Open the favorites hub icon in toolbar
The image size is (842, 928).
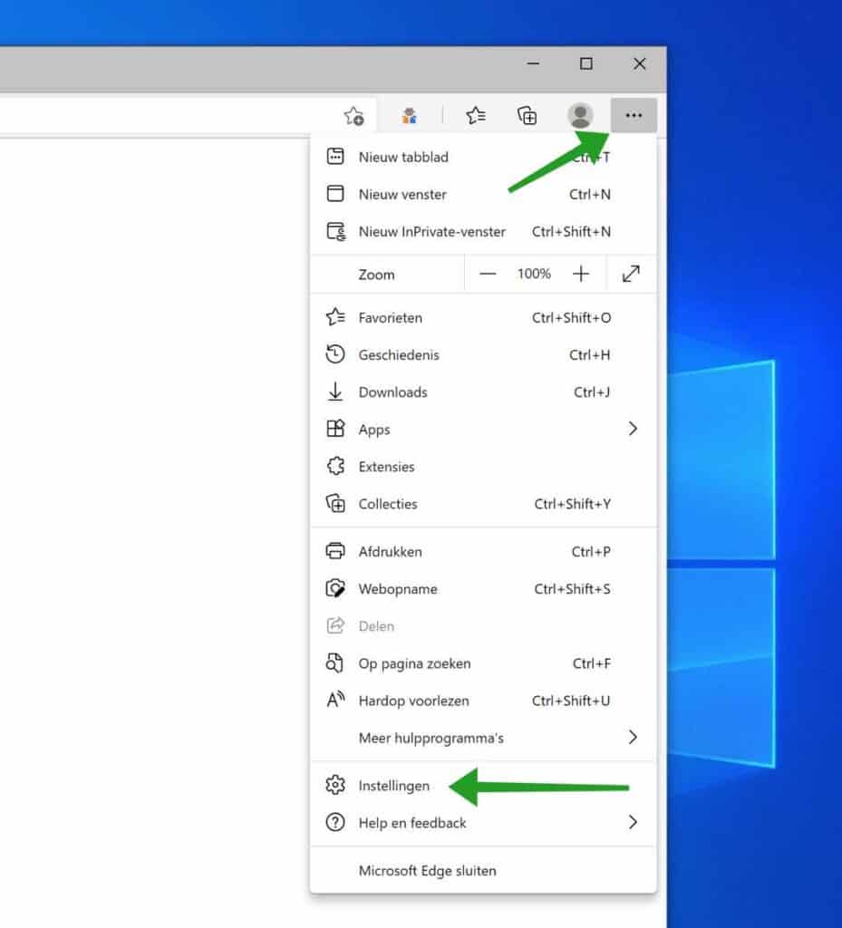[475, 115]
